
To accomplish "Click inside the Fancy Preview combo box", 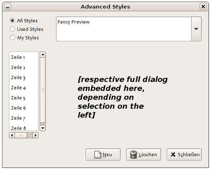I will click(124, 29).
